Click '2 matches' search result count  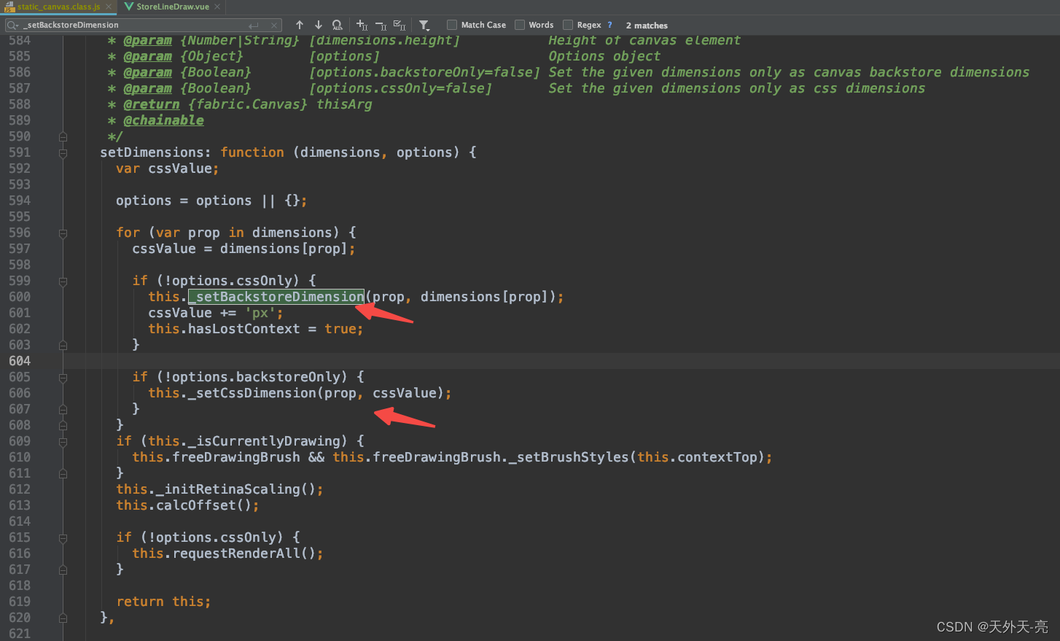click(647, 25)
